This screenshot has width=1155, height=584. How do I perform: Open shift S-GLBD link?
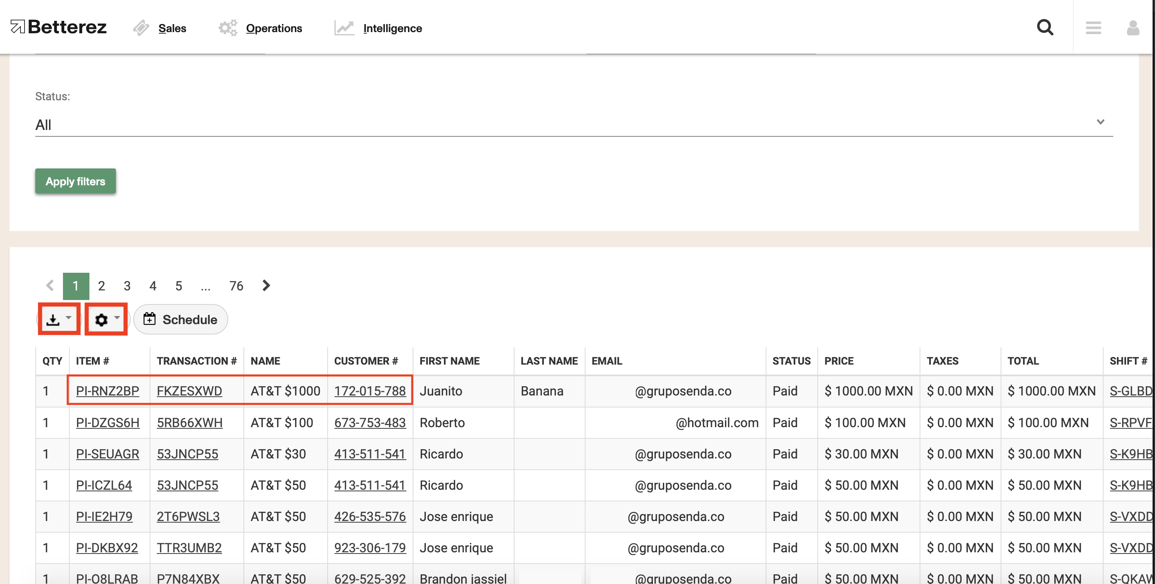pyautogui.click(x=1131, y=391)
